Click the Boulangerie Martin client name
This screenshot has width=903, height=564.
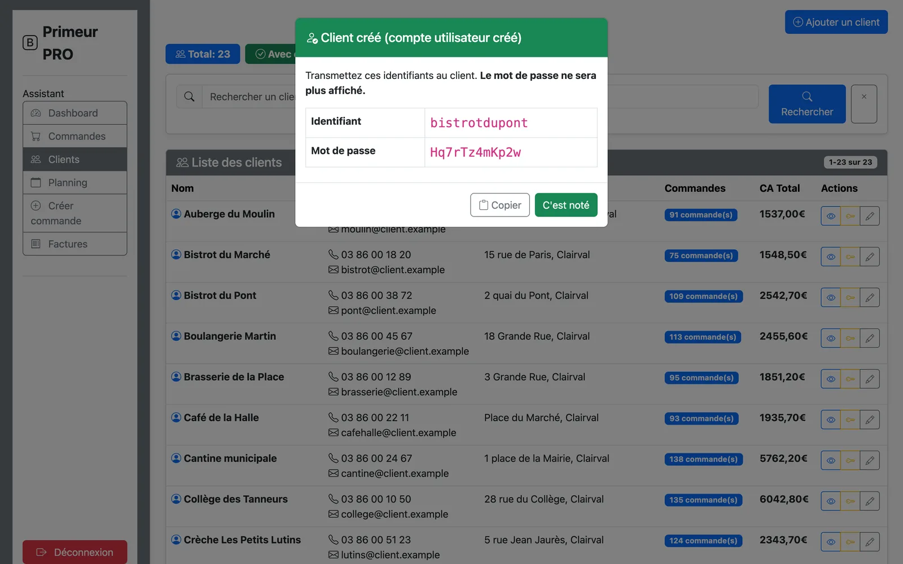230,336
